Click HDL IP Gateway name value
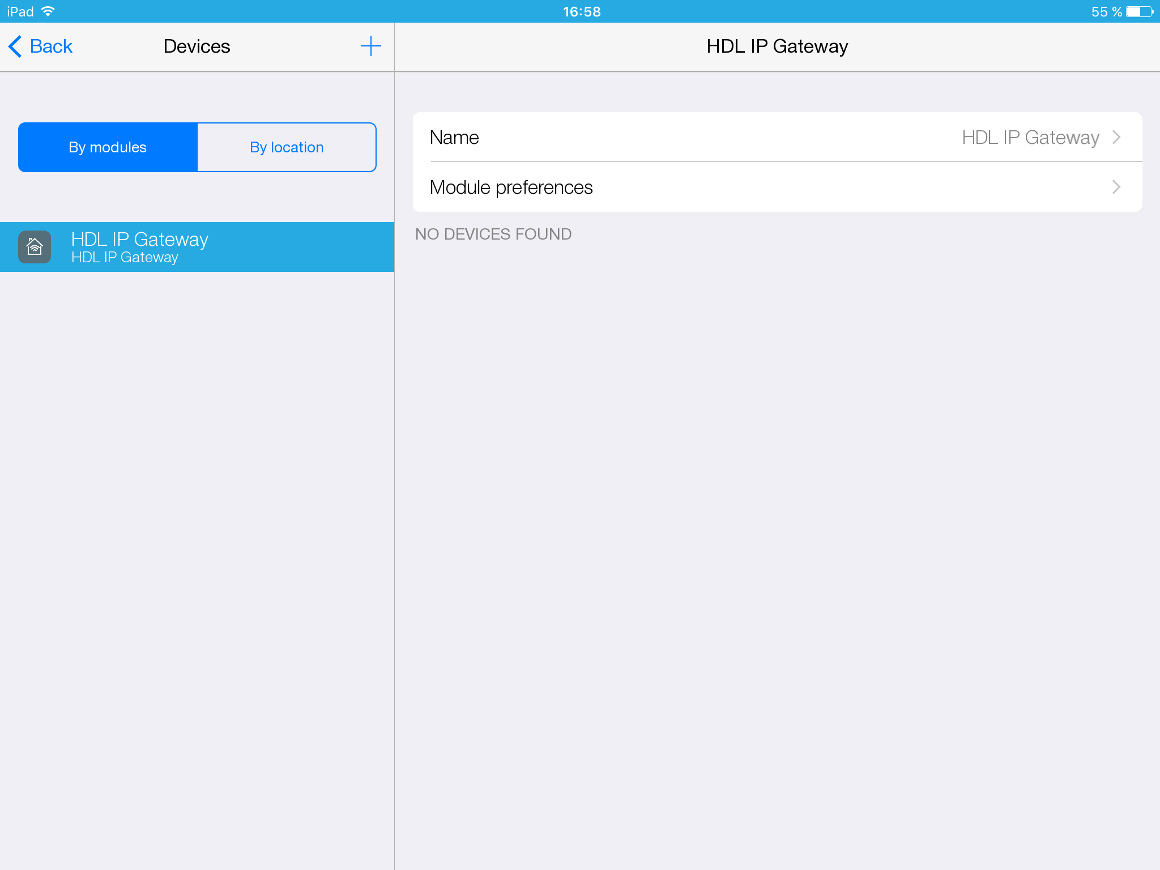Image resolution: width=1160 pixels, height=870 pixels. pos(1030,137)
